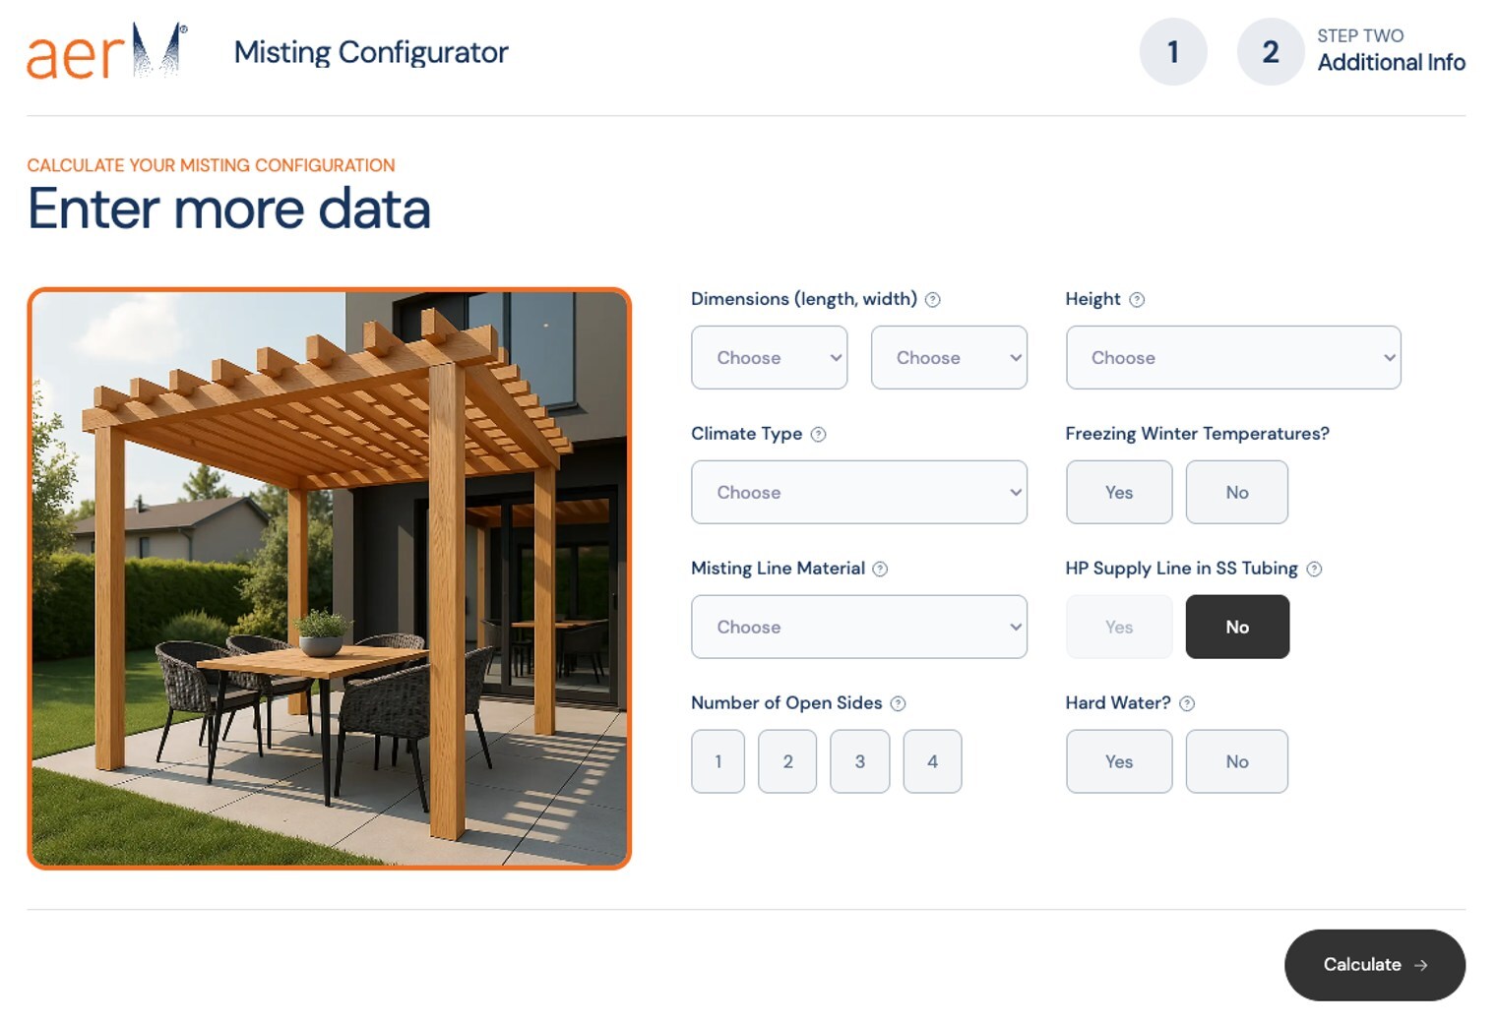Select Yes for Freezing Winter Temperatures
Image resolution: width=1498 pixels, height=1023 pixels.
click(1118, 493)
